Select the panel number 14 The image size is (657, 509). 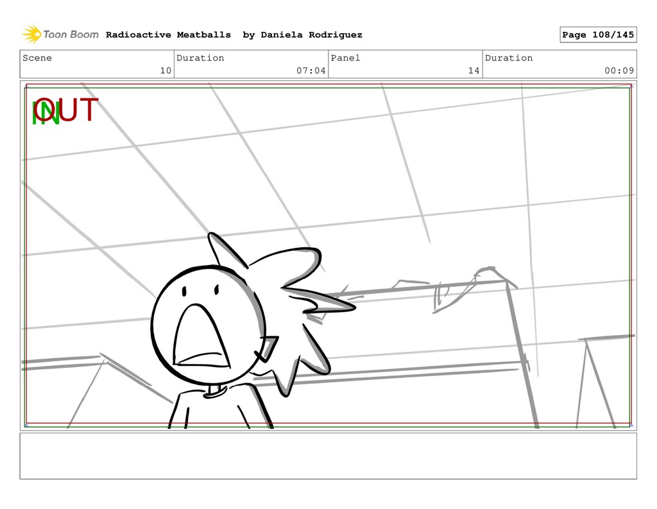[x=474, y=71]
